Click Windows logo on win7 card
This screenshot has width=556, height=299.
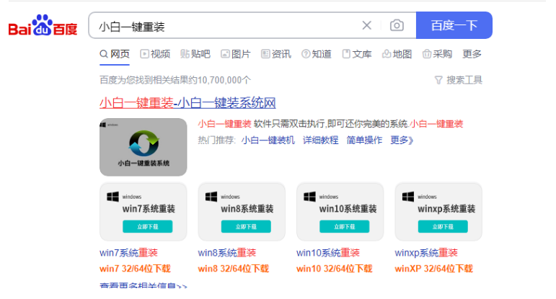[112, 197]
